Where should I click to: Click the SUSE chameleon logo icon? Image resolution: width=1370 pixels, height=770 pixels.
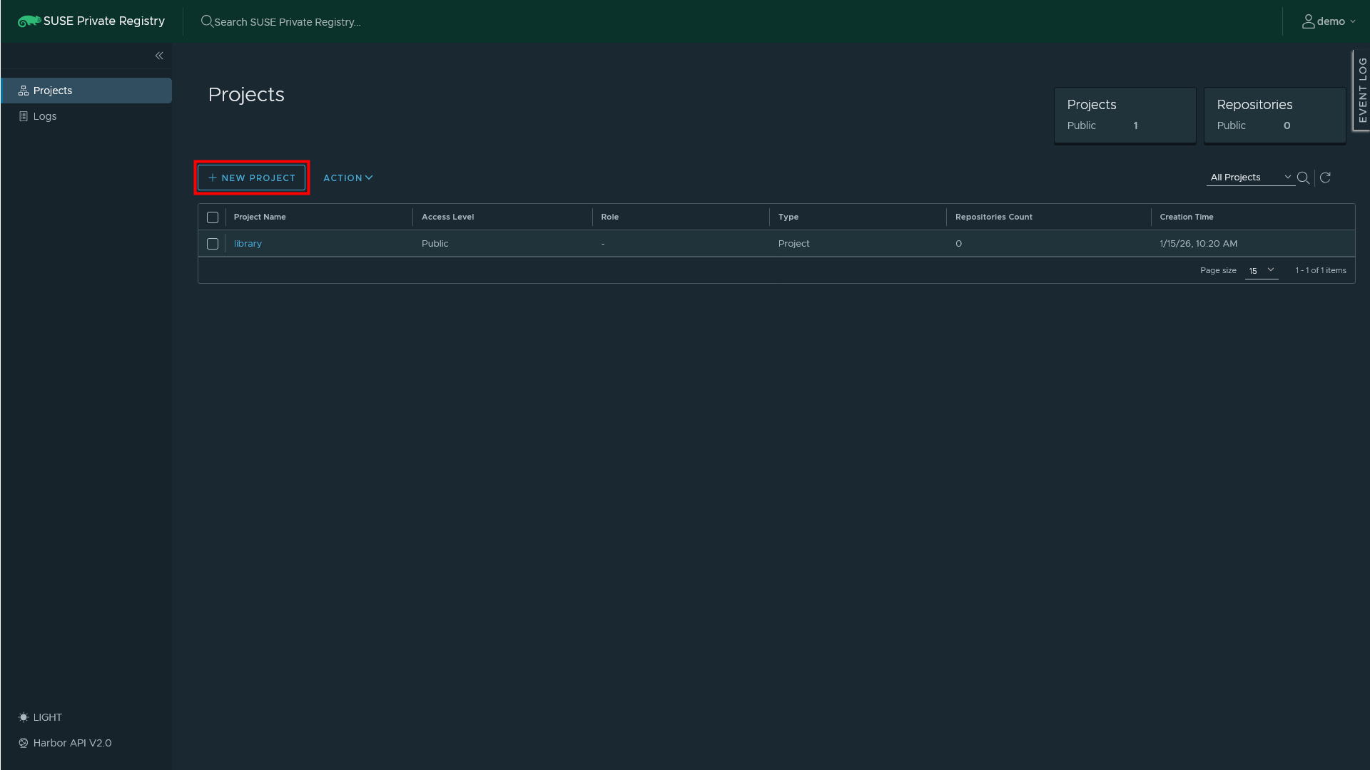pyautogui.click(x=29, y=21)
